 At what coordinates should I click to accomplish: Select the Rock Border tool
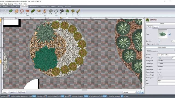(x=56, y=12)
